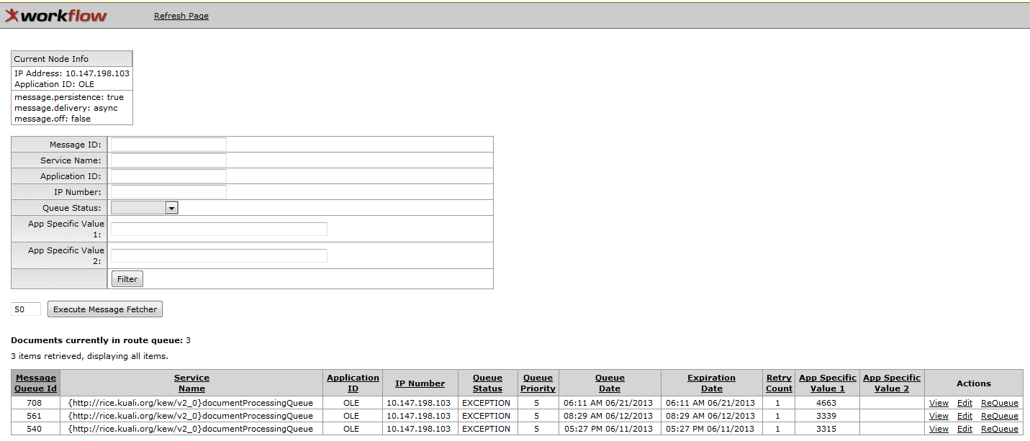The image size is (1030, 441).
Task: Edit message queue entry 561
Action: 965,417
